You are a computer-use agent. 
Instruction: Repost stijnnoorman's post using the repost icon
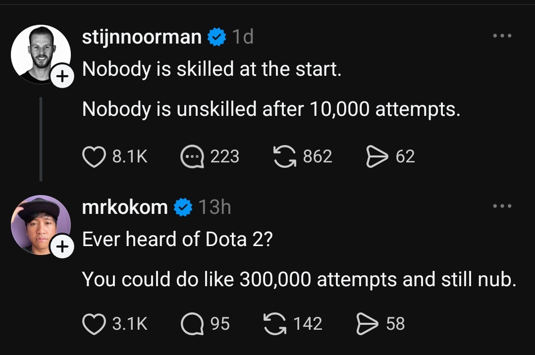(x=284, y=156)
